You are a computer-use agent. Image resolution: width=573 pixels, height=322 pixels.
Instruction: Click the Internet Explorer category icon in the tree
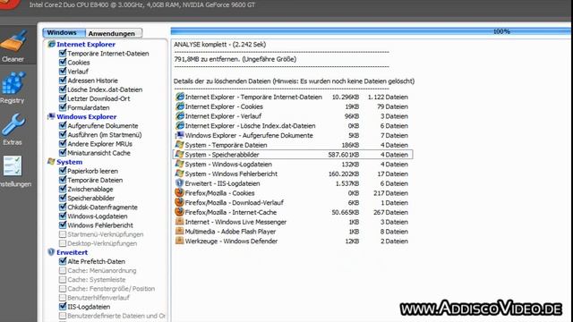pyautogui.click(x=51, y=44)
